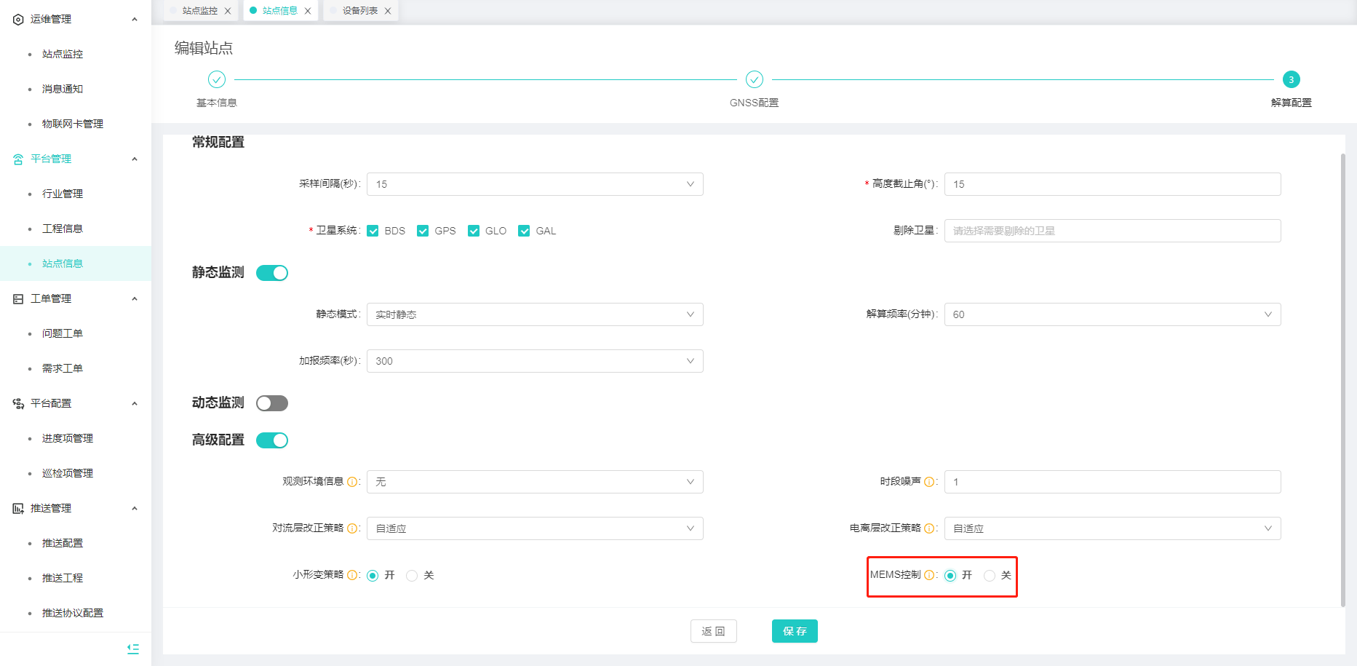The height and width of the screenshot is (666, 1357).
Task: Click the info icon beside 时段噪声
Action: tap(928, 482)
